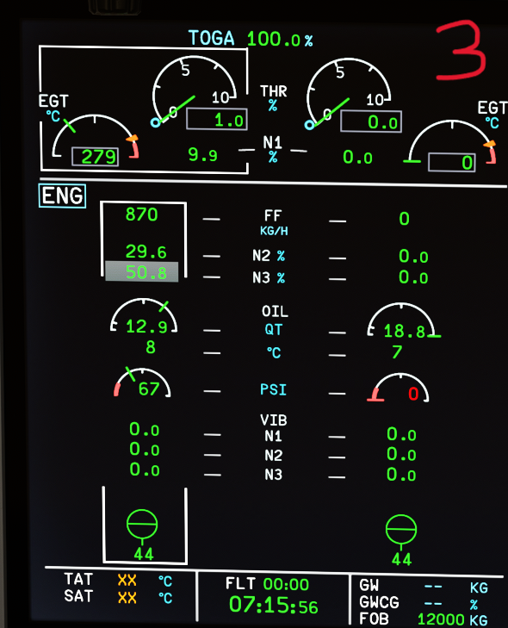Click the 100.0% thrust limit value
Viewport: 508px width, 628px height.
pyautogui.click(x=280, y=40)
